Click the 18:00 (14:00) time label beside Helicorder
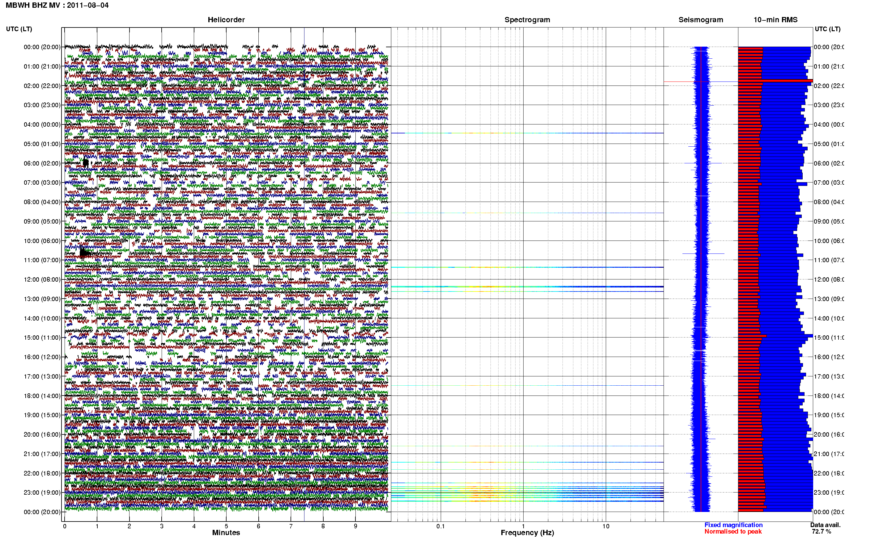This screenshot has width=879, height=549. pos(42,396)
